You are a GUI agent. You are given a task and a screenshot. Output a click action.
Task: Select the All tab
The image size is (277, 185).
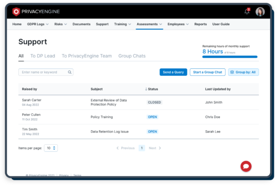(21, 56)
